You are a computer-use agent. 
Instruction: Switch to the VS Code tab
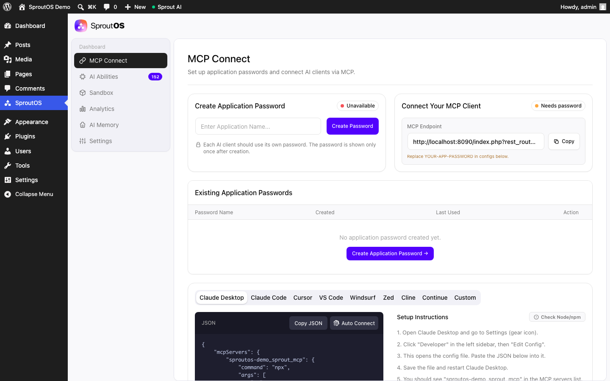(331, 298)
